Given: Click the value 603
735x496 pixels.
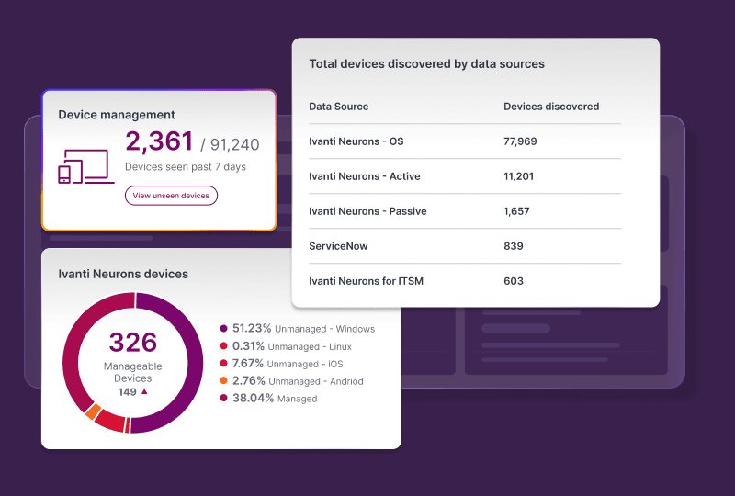Looking at the screenshot, I should tap(514, 281).
